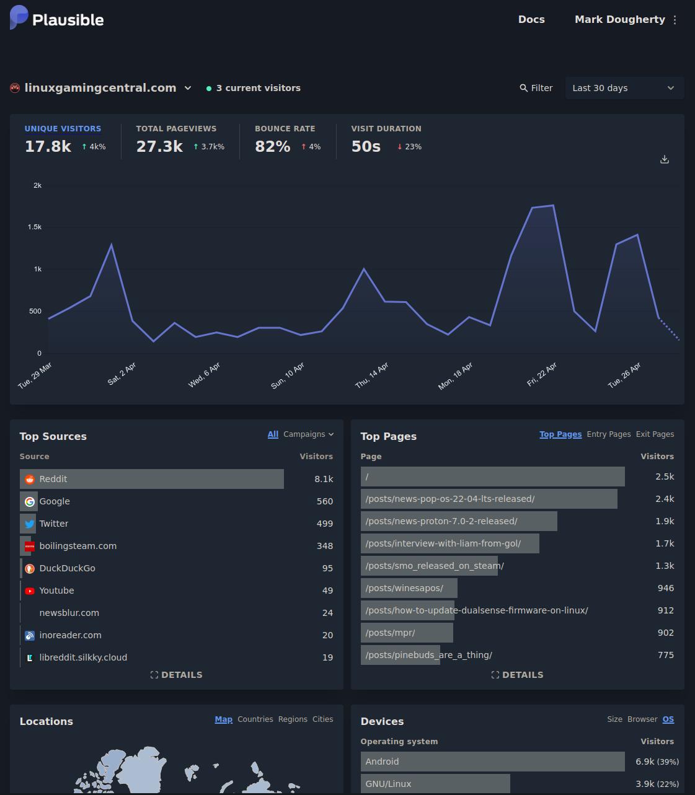The image size is (695, 795).
Task: Click the Reddit source icon
Action: 29,479
